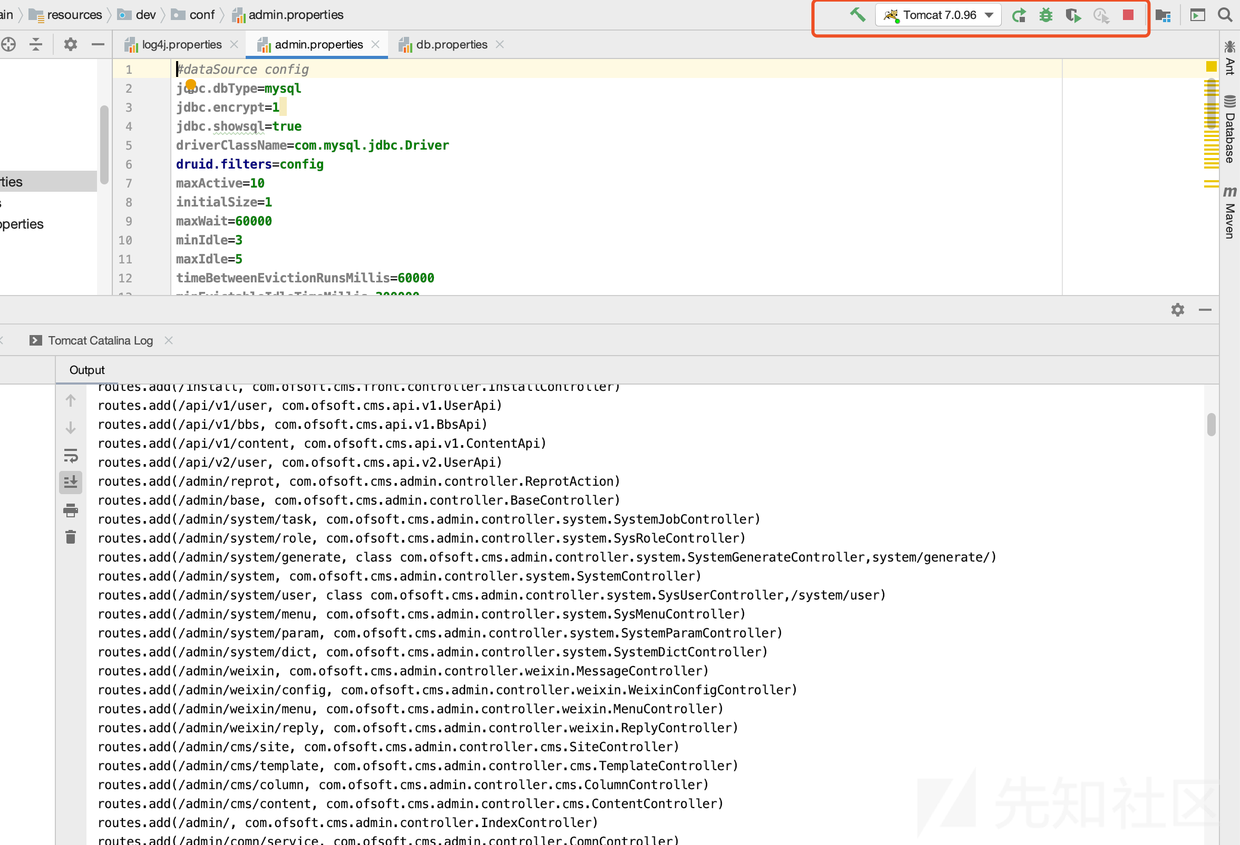Image resolution: width=1240 pixels, height=845 pixels.
Task: Click 'driverClassName=com.mysql.jdbc.Driver' line
Action: point(313,145)
